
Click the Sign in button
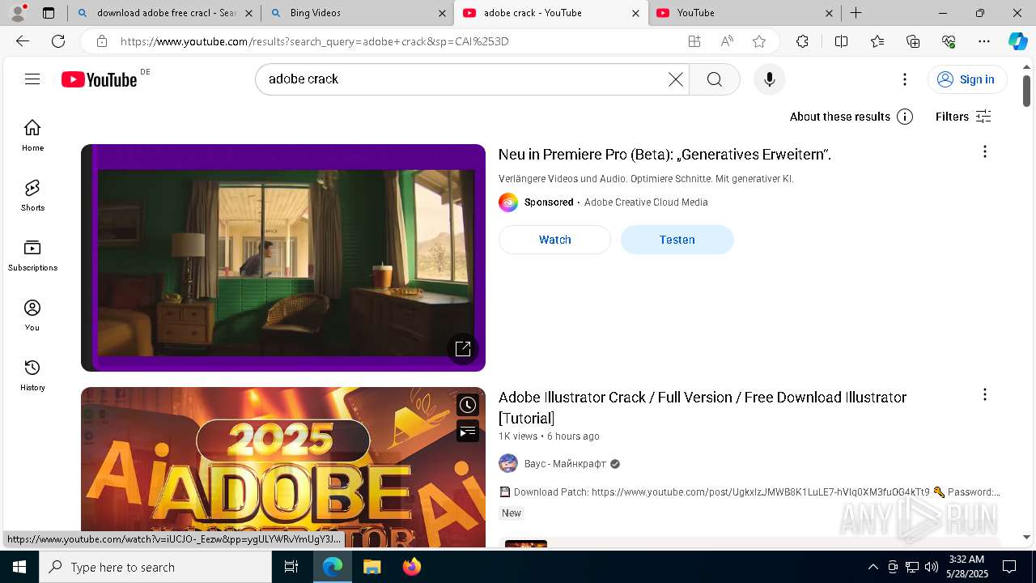pos(966,79)
